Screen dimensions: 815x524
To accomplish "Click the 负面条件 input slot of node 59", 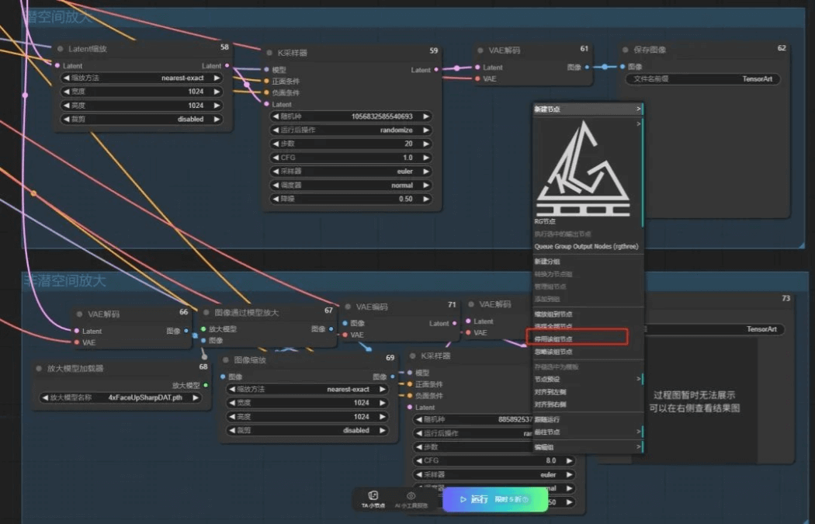I will tap(267, 92).
